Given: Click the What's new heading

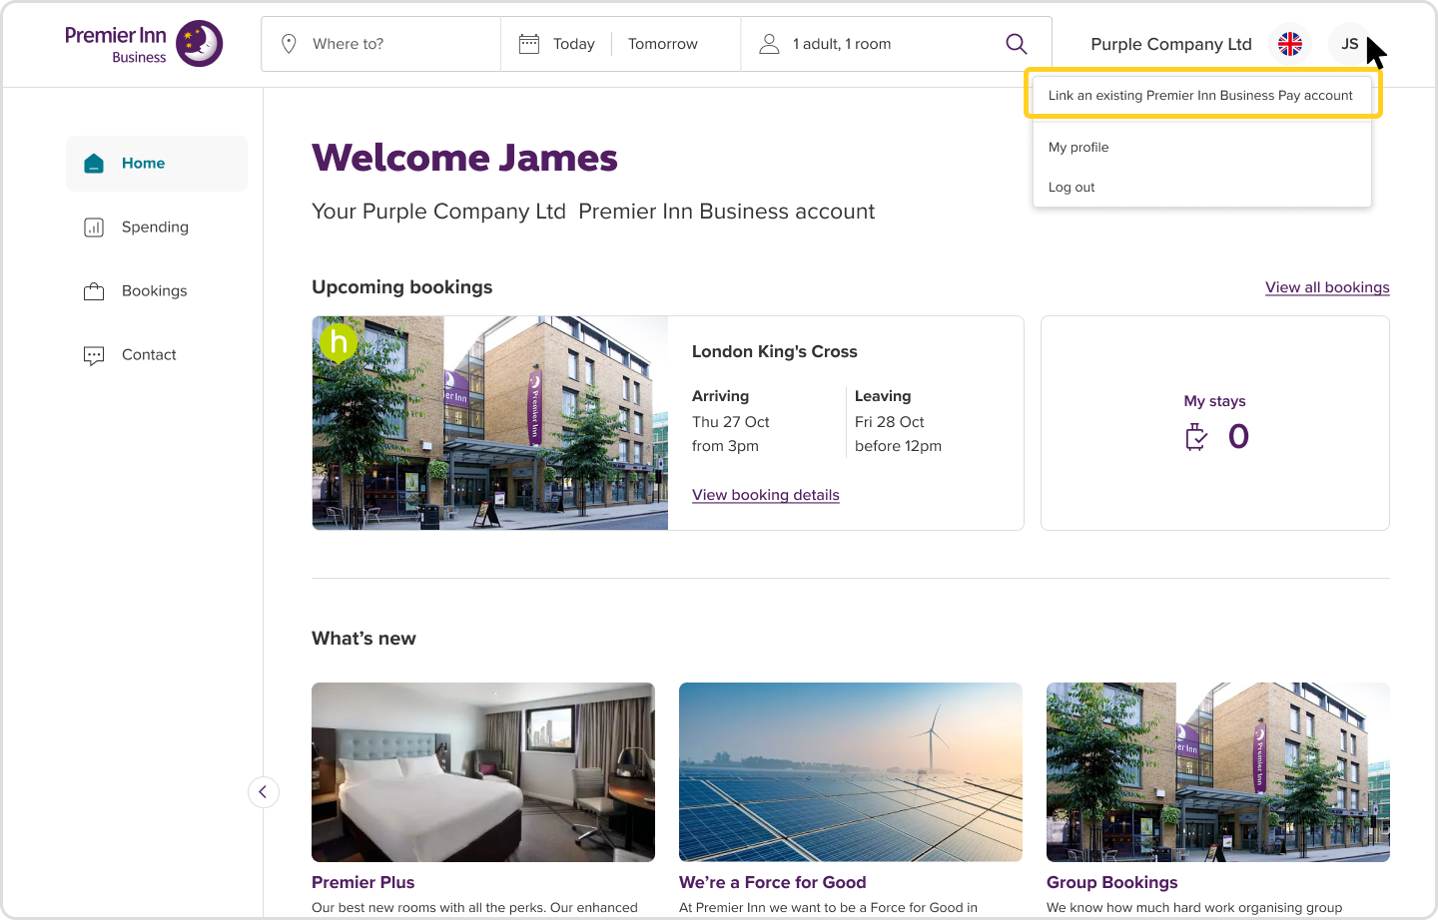Looking at the screenshot, I should pyautogui.click(x=363, y=639).
